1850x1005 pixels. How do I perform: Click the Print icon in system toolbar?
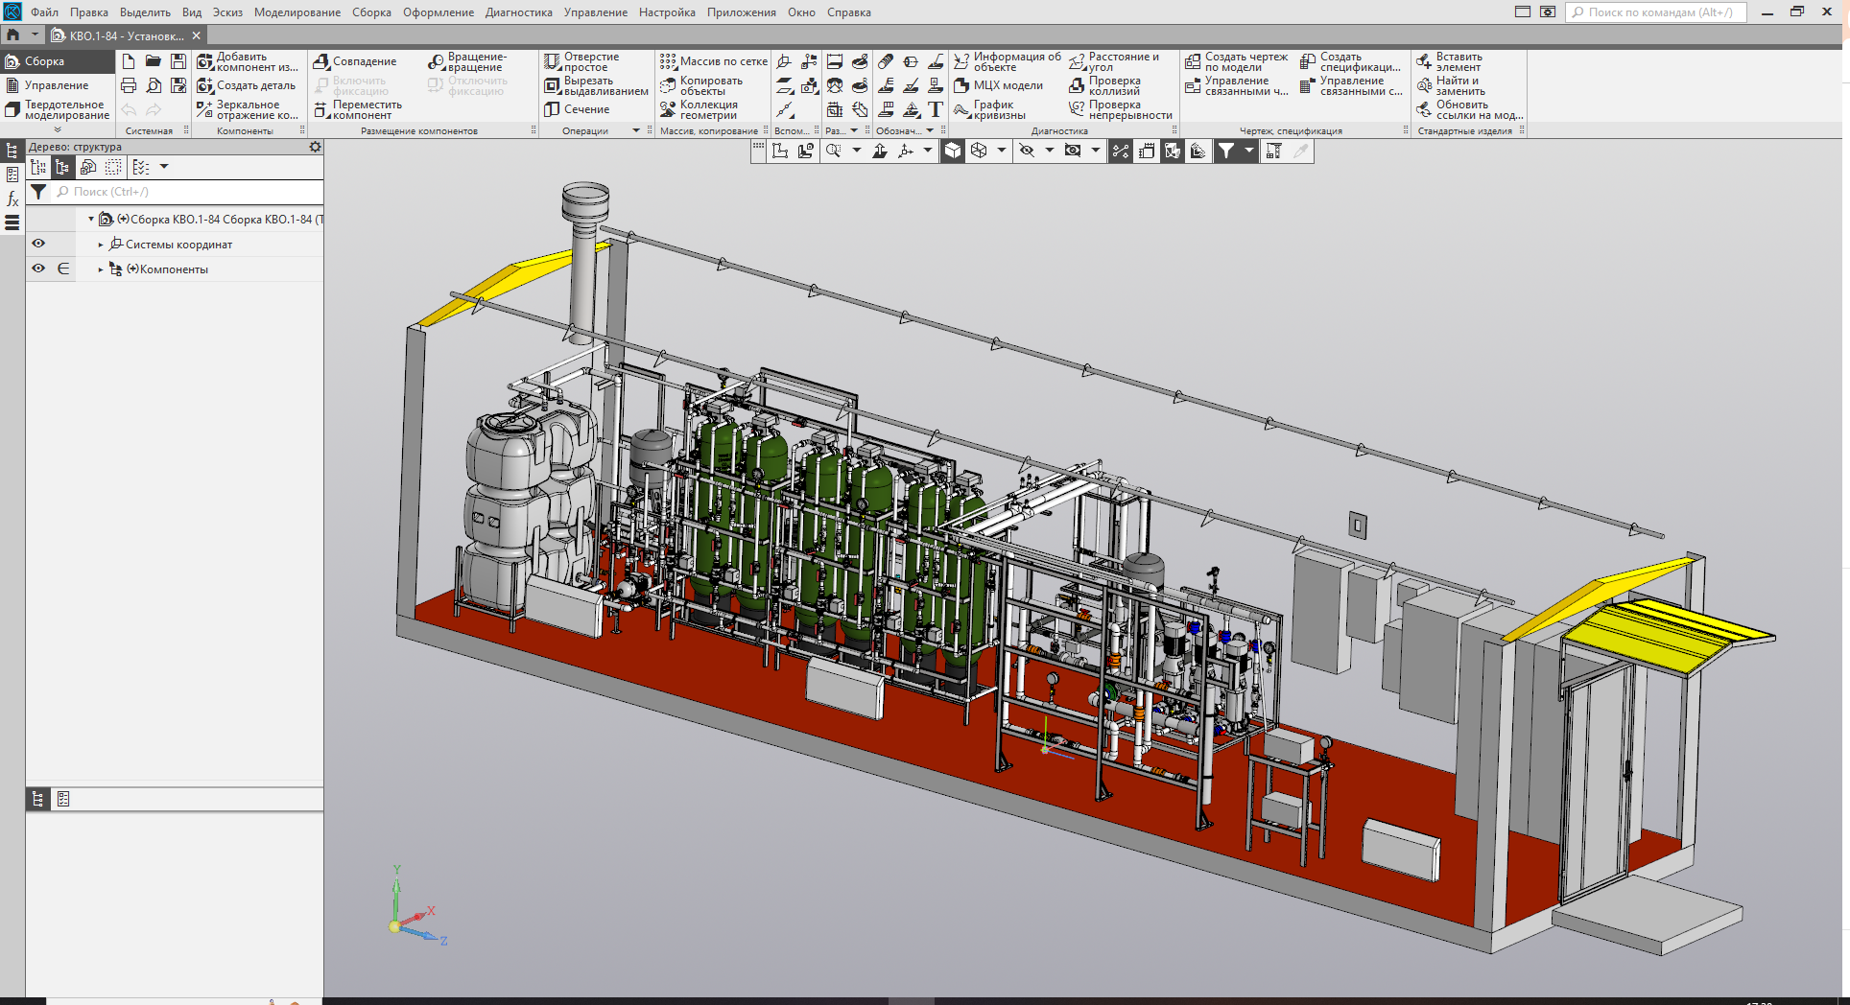click(x=129, y=85)
